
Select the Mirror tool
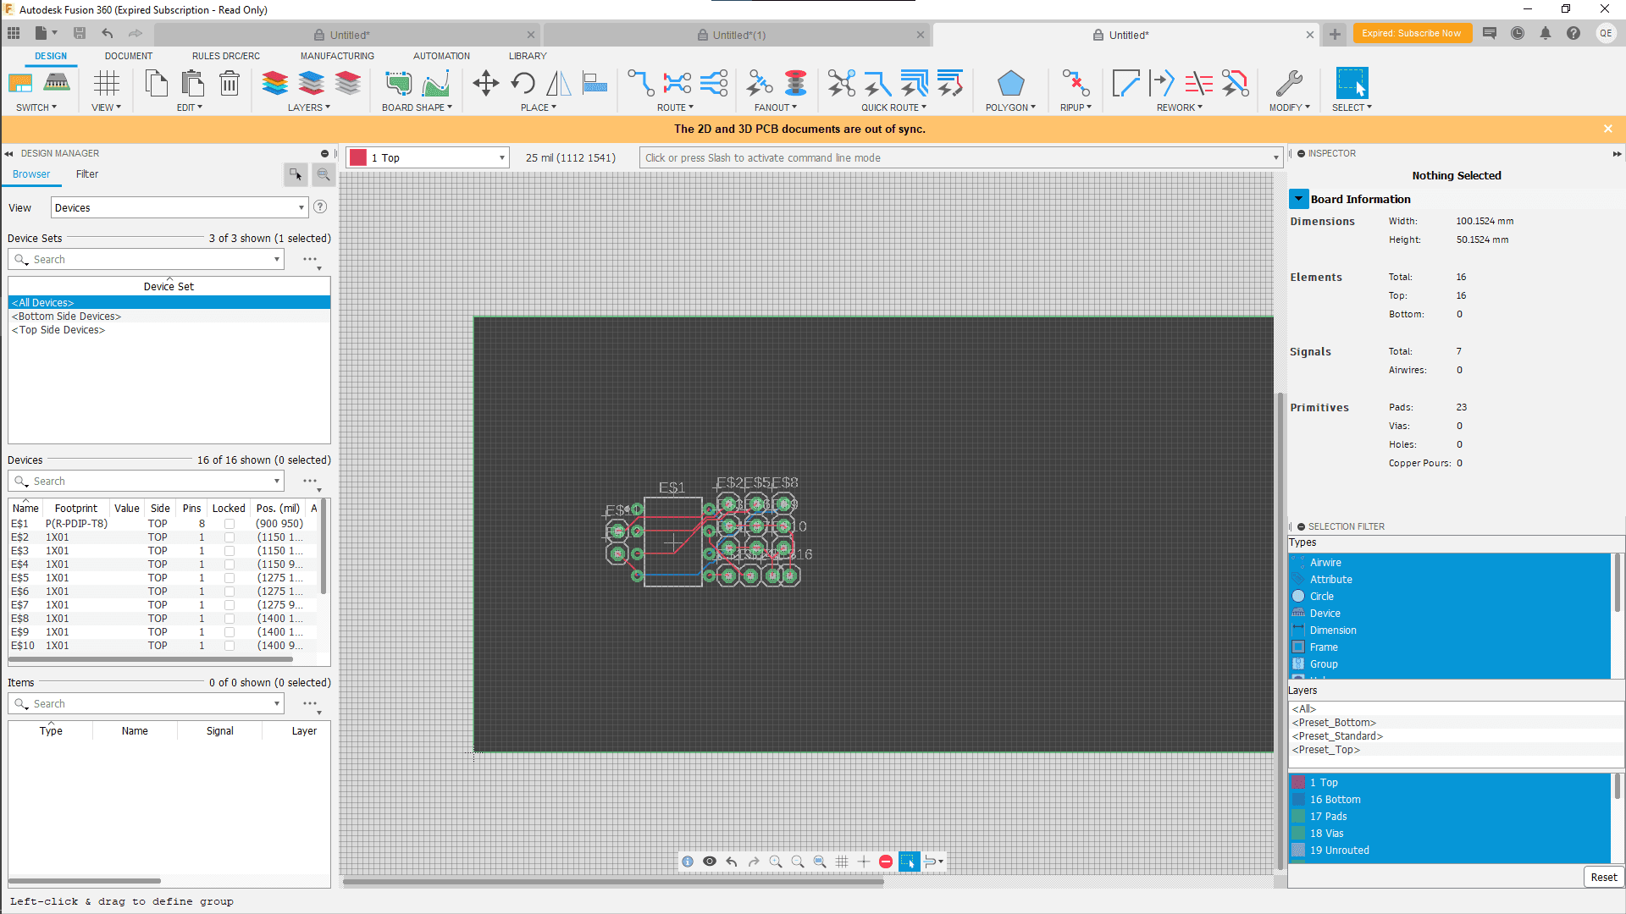click(557, 83)
